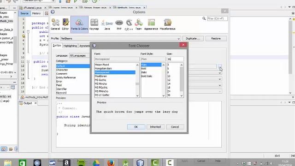The width and height of the screenshot is (295, 166).
Task: Cancel the Font Chooser dialog
Action: (175, 127)
